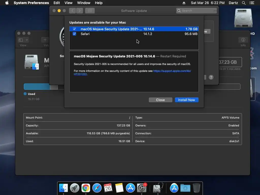Select the macOS Mojave Security Update row
Image resolution: width=260 pixels, height=195 pixels.
pyautogui.click(x=134, y=29)
